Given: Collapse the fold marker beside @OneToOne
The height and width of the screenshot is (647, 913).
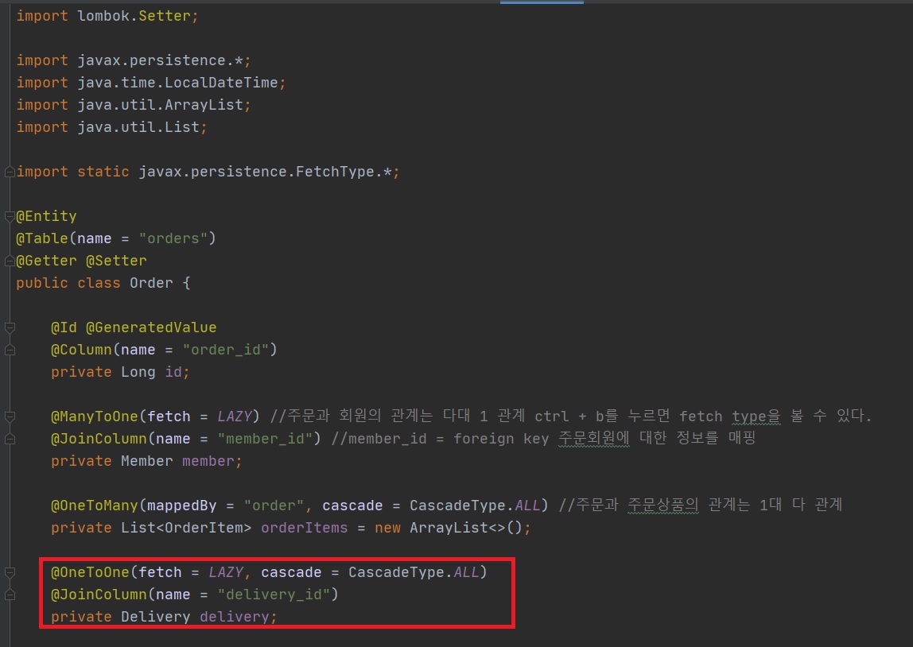Looking at the screenshot, I should pyautogui.click(x=10, y=572).
